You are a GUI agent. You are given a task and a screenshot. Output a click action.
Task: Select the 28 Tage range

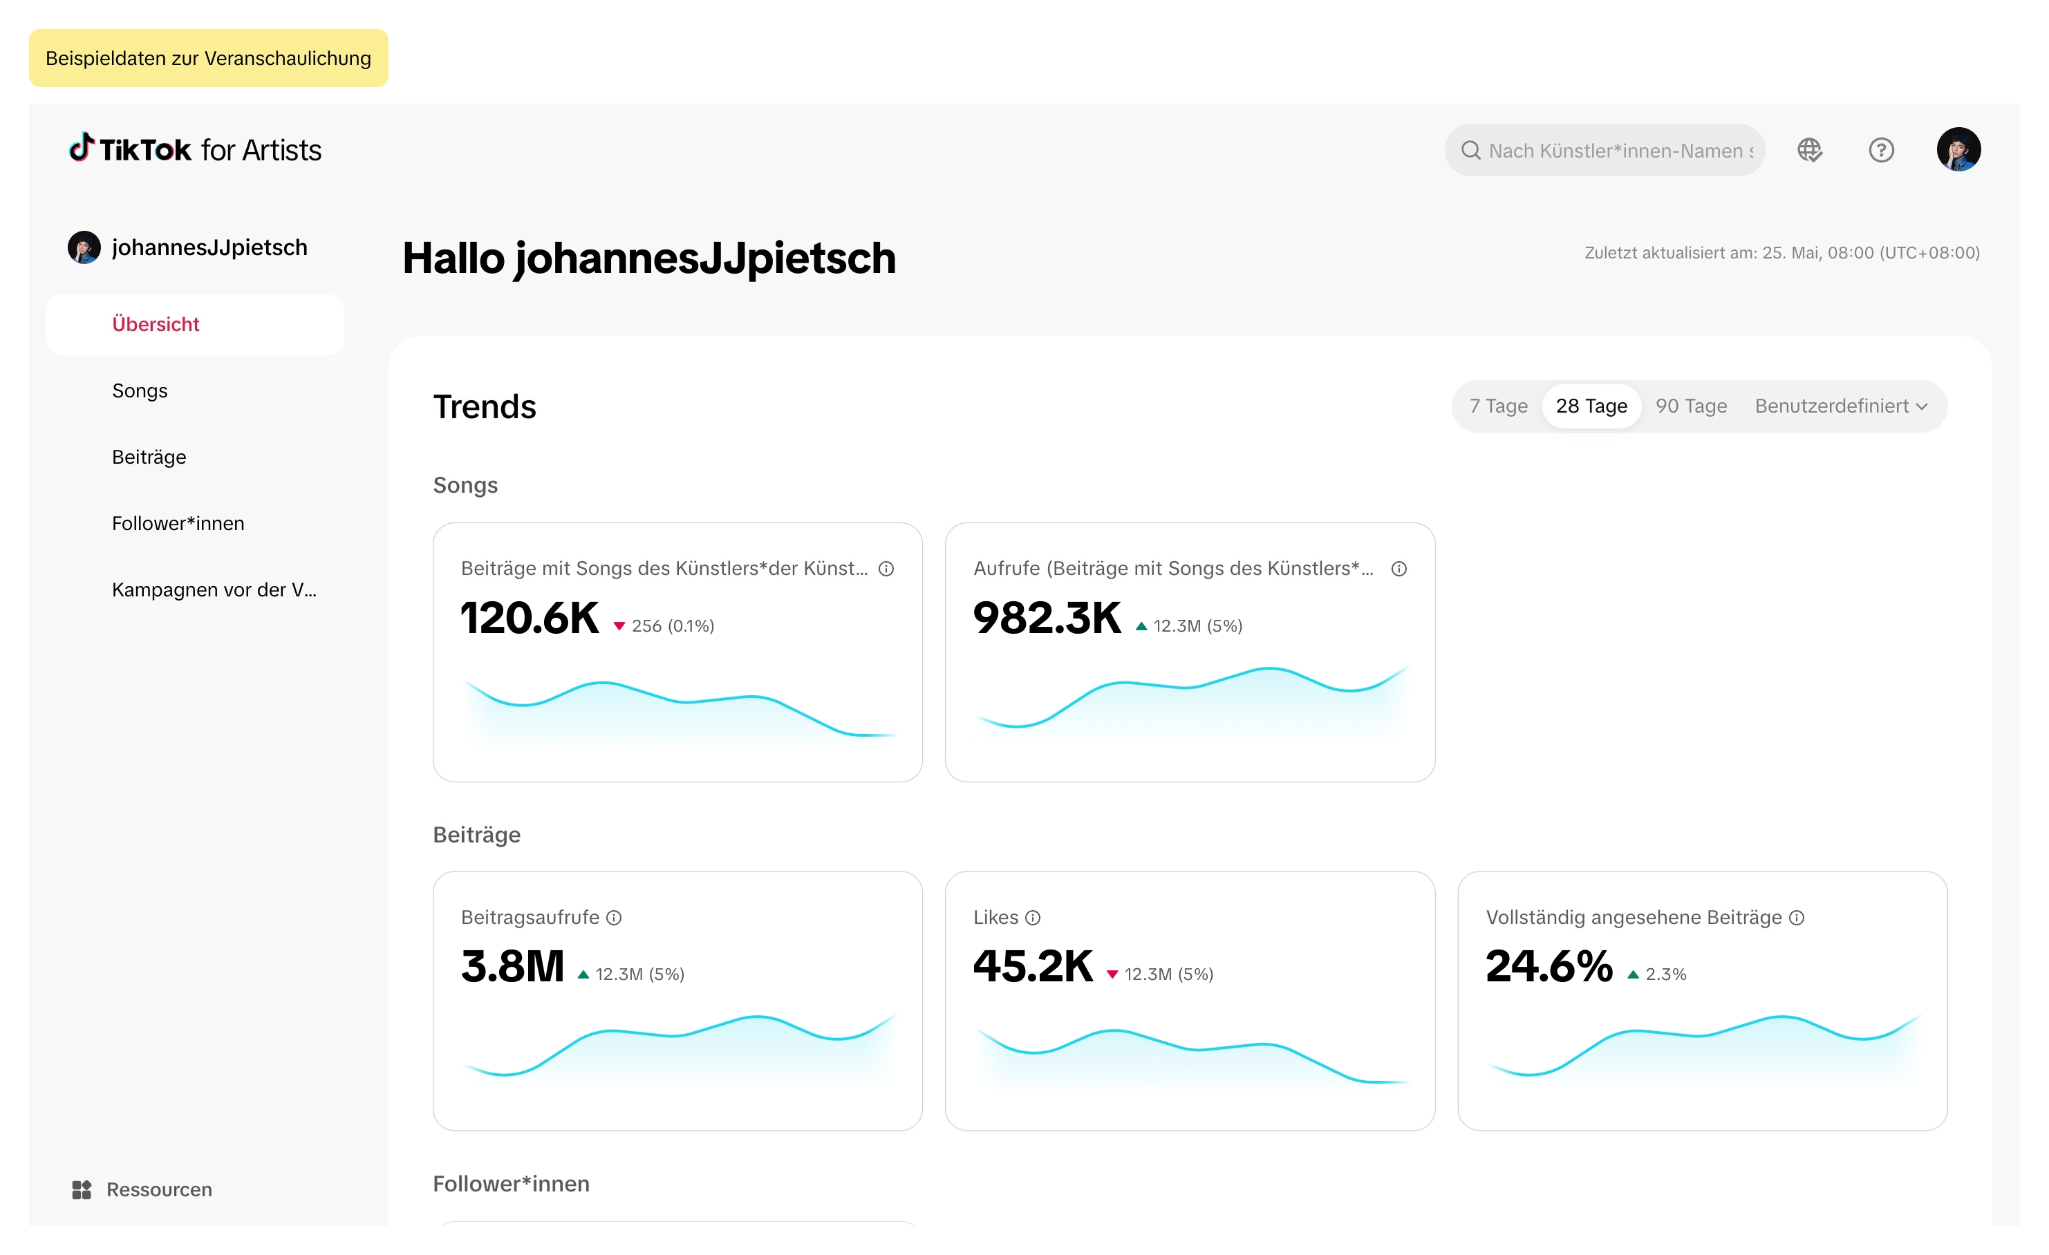(1591, 406)
